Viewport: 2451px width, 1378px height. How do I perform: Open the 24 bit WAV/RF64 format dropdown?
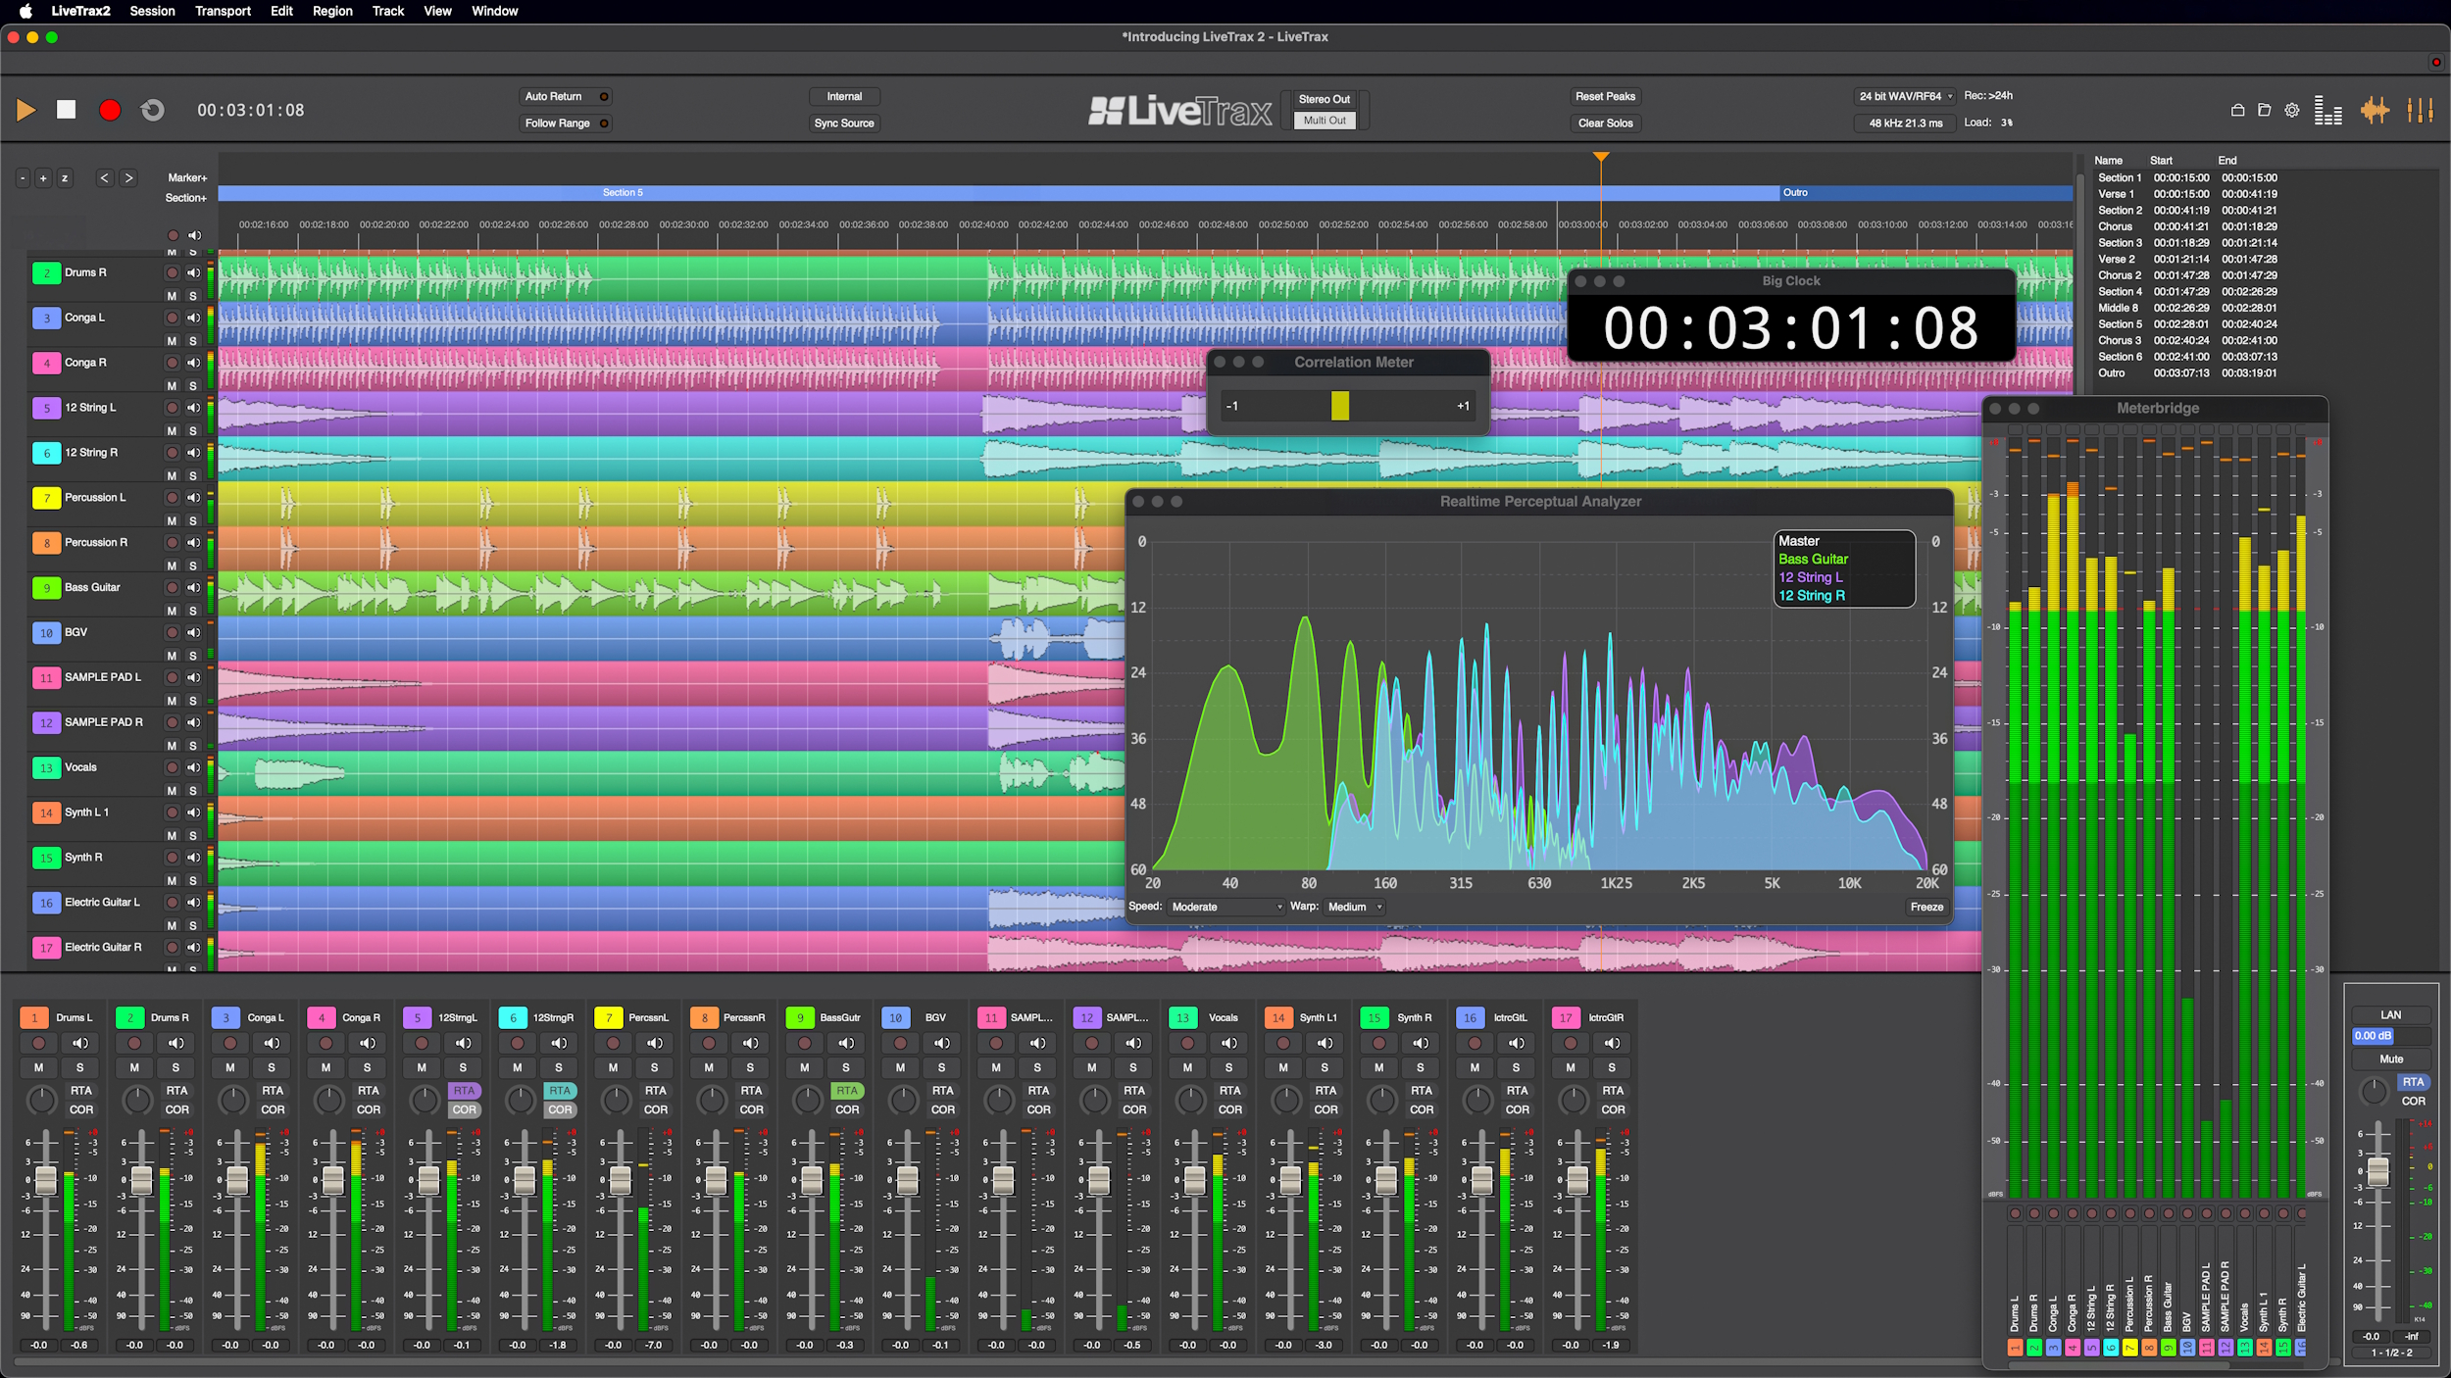tap(1904, 97)
